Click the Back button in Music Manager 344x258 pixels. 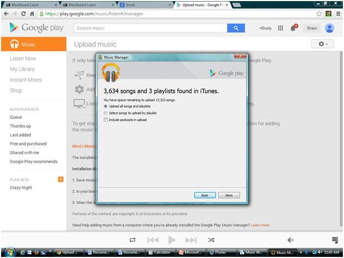coord(205,195)
